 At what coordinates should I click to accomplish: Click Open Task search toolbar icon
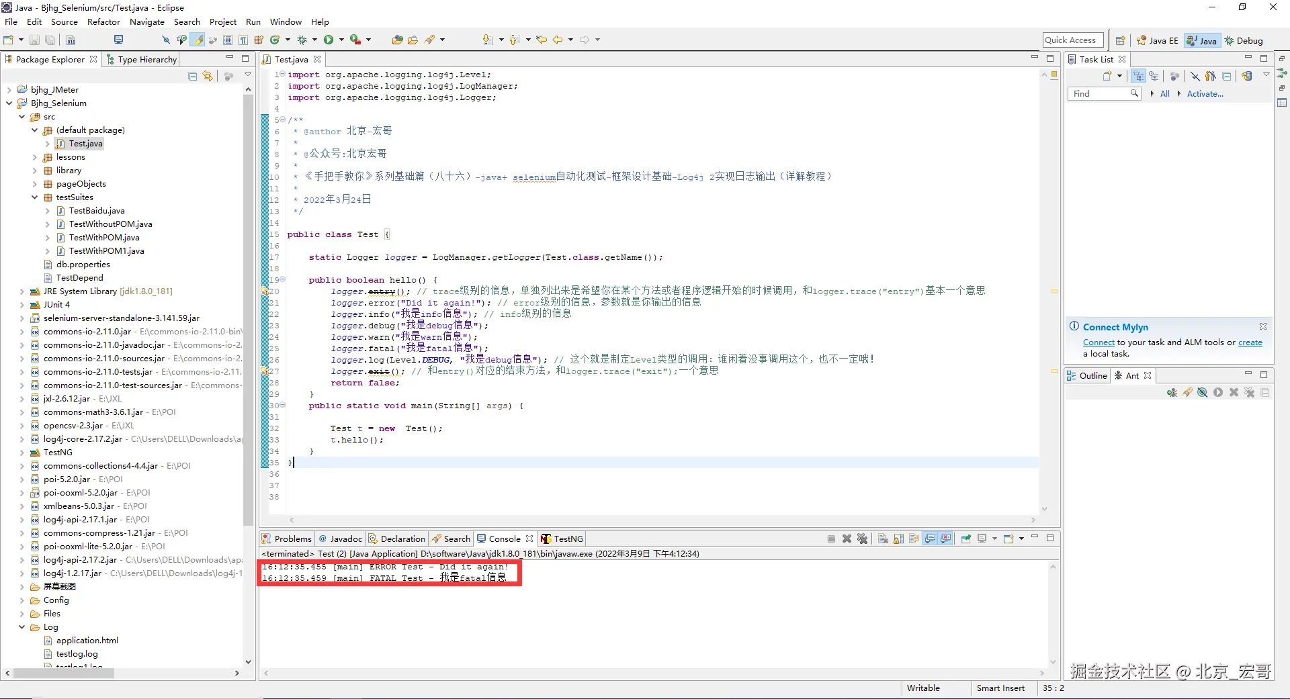(413, 40)
